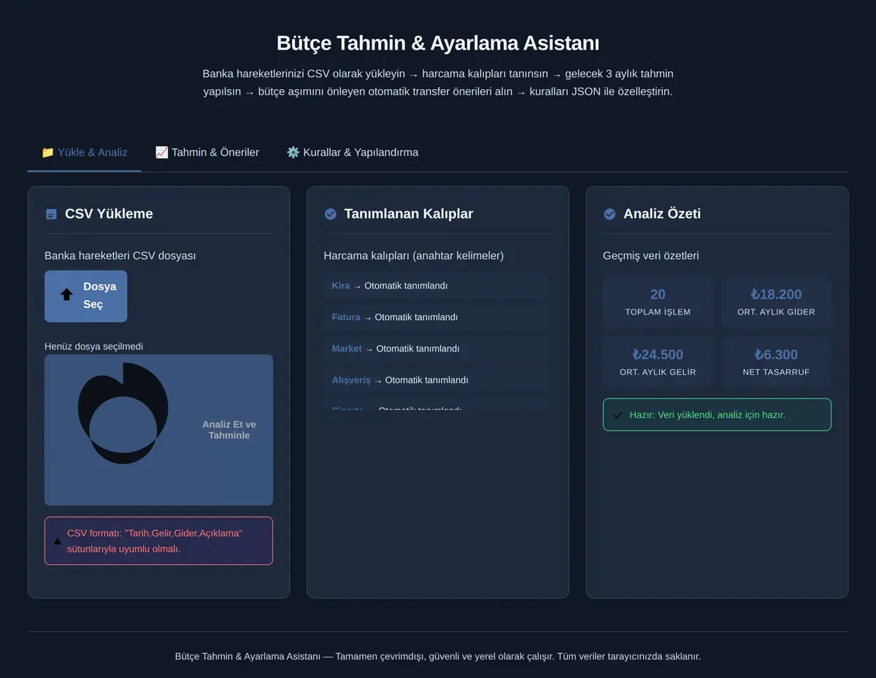The height and width of the screenshot is (678, 876).
Task: Open the Yükle & Analiz tab
Action: (x=84, y=153)
